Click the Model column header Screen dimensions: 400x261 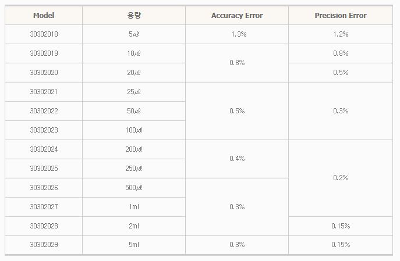(44, 16)
